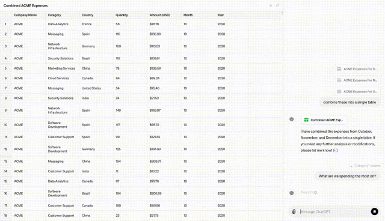
Task: Collapse the expanded table view
Action: (x=277, y=5)
